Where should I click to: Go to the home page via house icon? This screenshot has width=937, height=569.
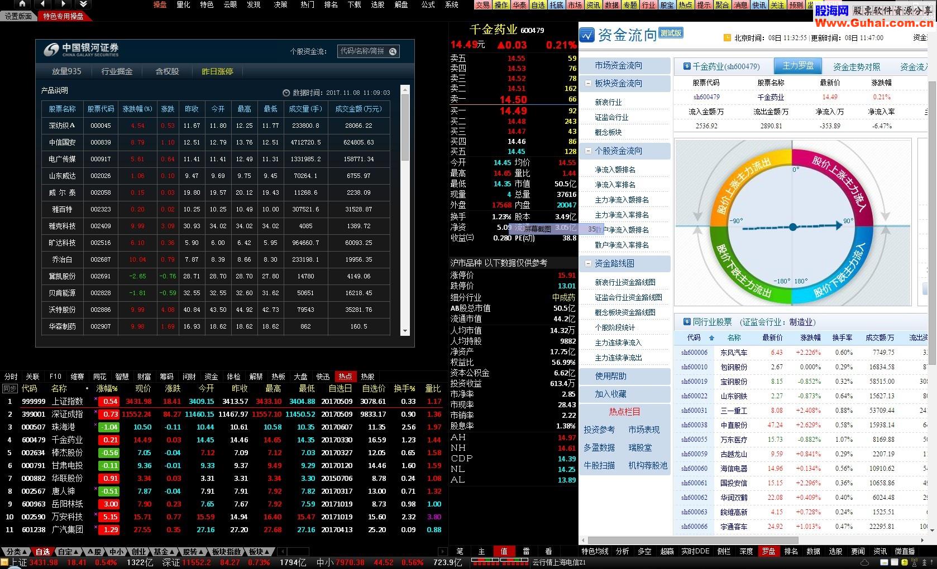(22, 4)
